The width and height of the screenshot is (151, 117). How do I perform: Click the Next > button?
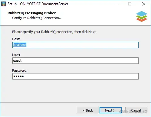tap(110, 110)
